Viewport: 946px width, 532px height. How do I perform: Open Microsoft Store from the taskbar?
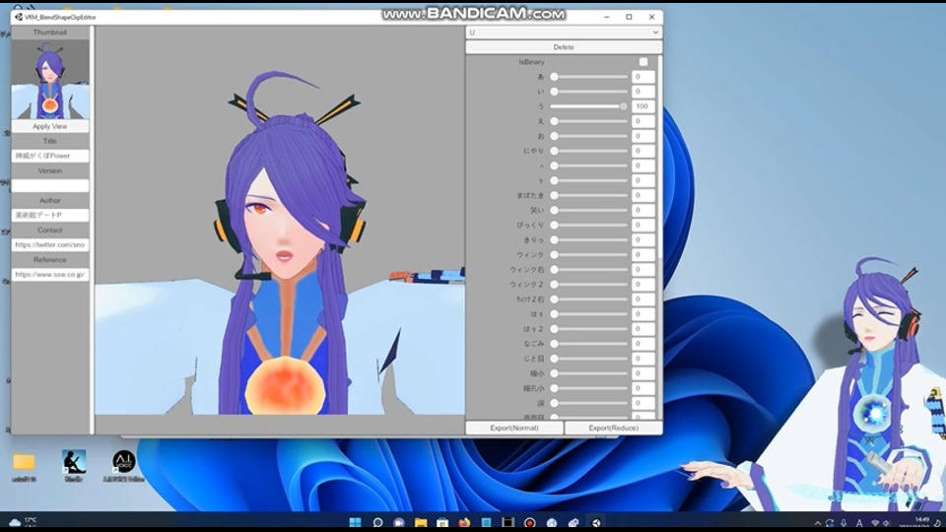[442, 522]
